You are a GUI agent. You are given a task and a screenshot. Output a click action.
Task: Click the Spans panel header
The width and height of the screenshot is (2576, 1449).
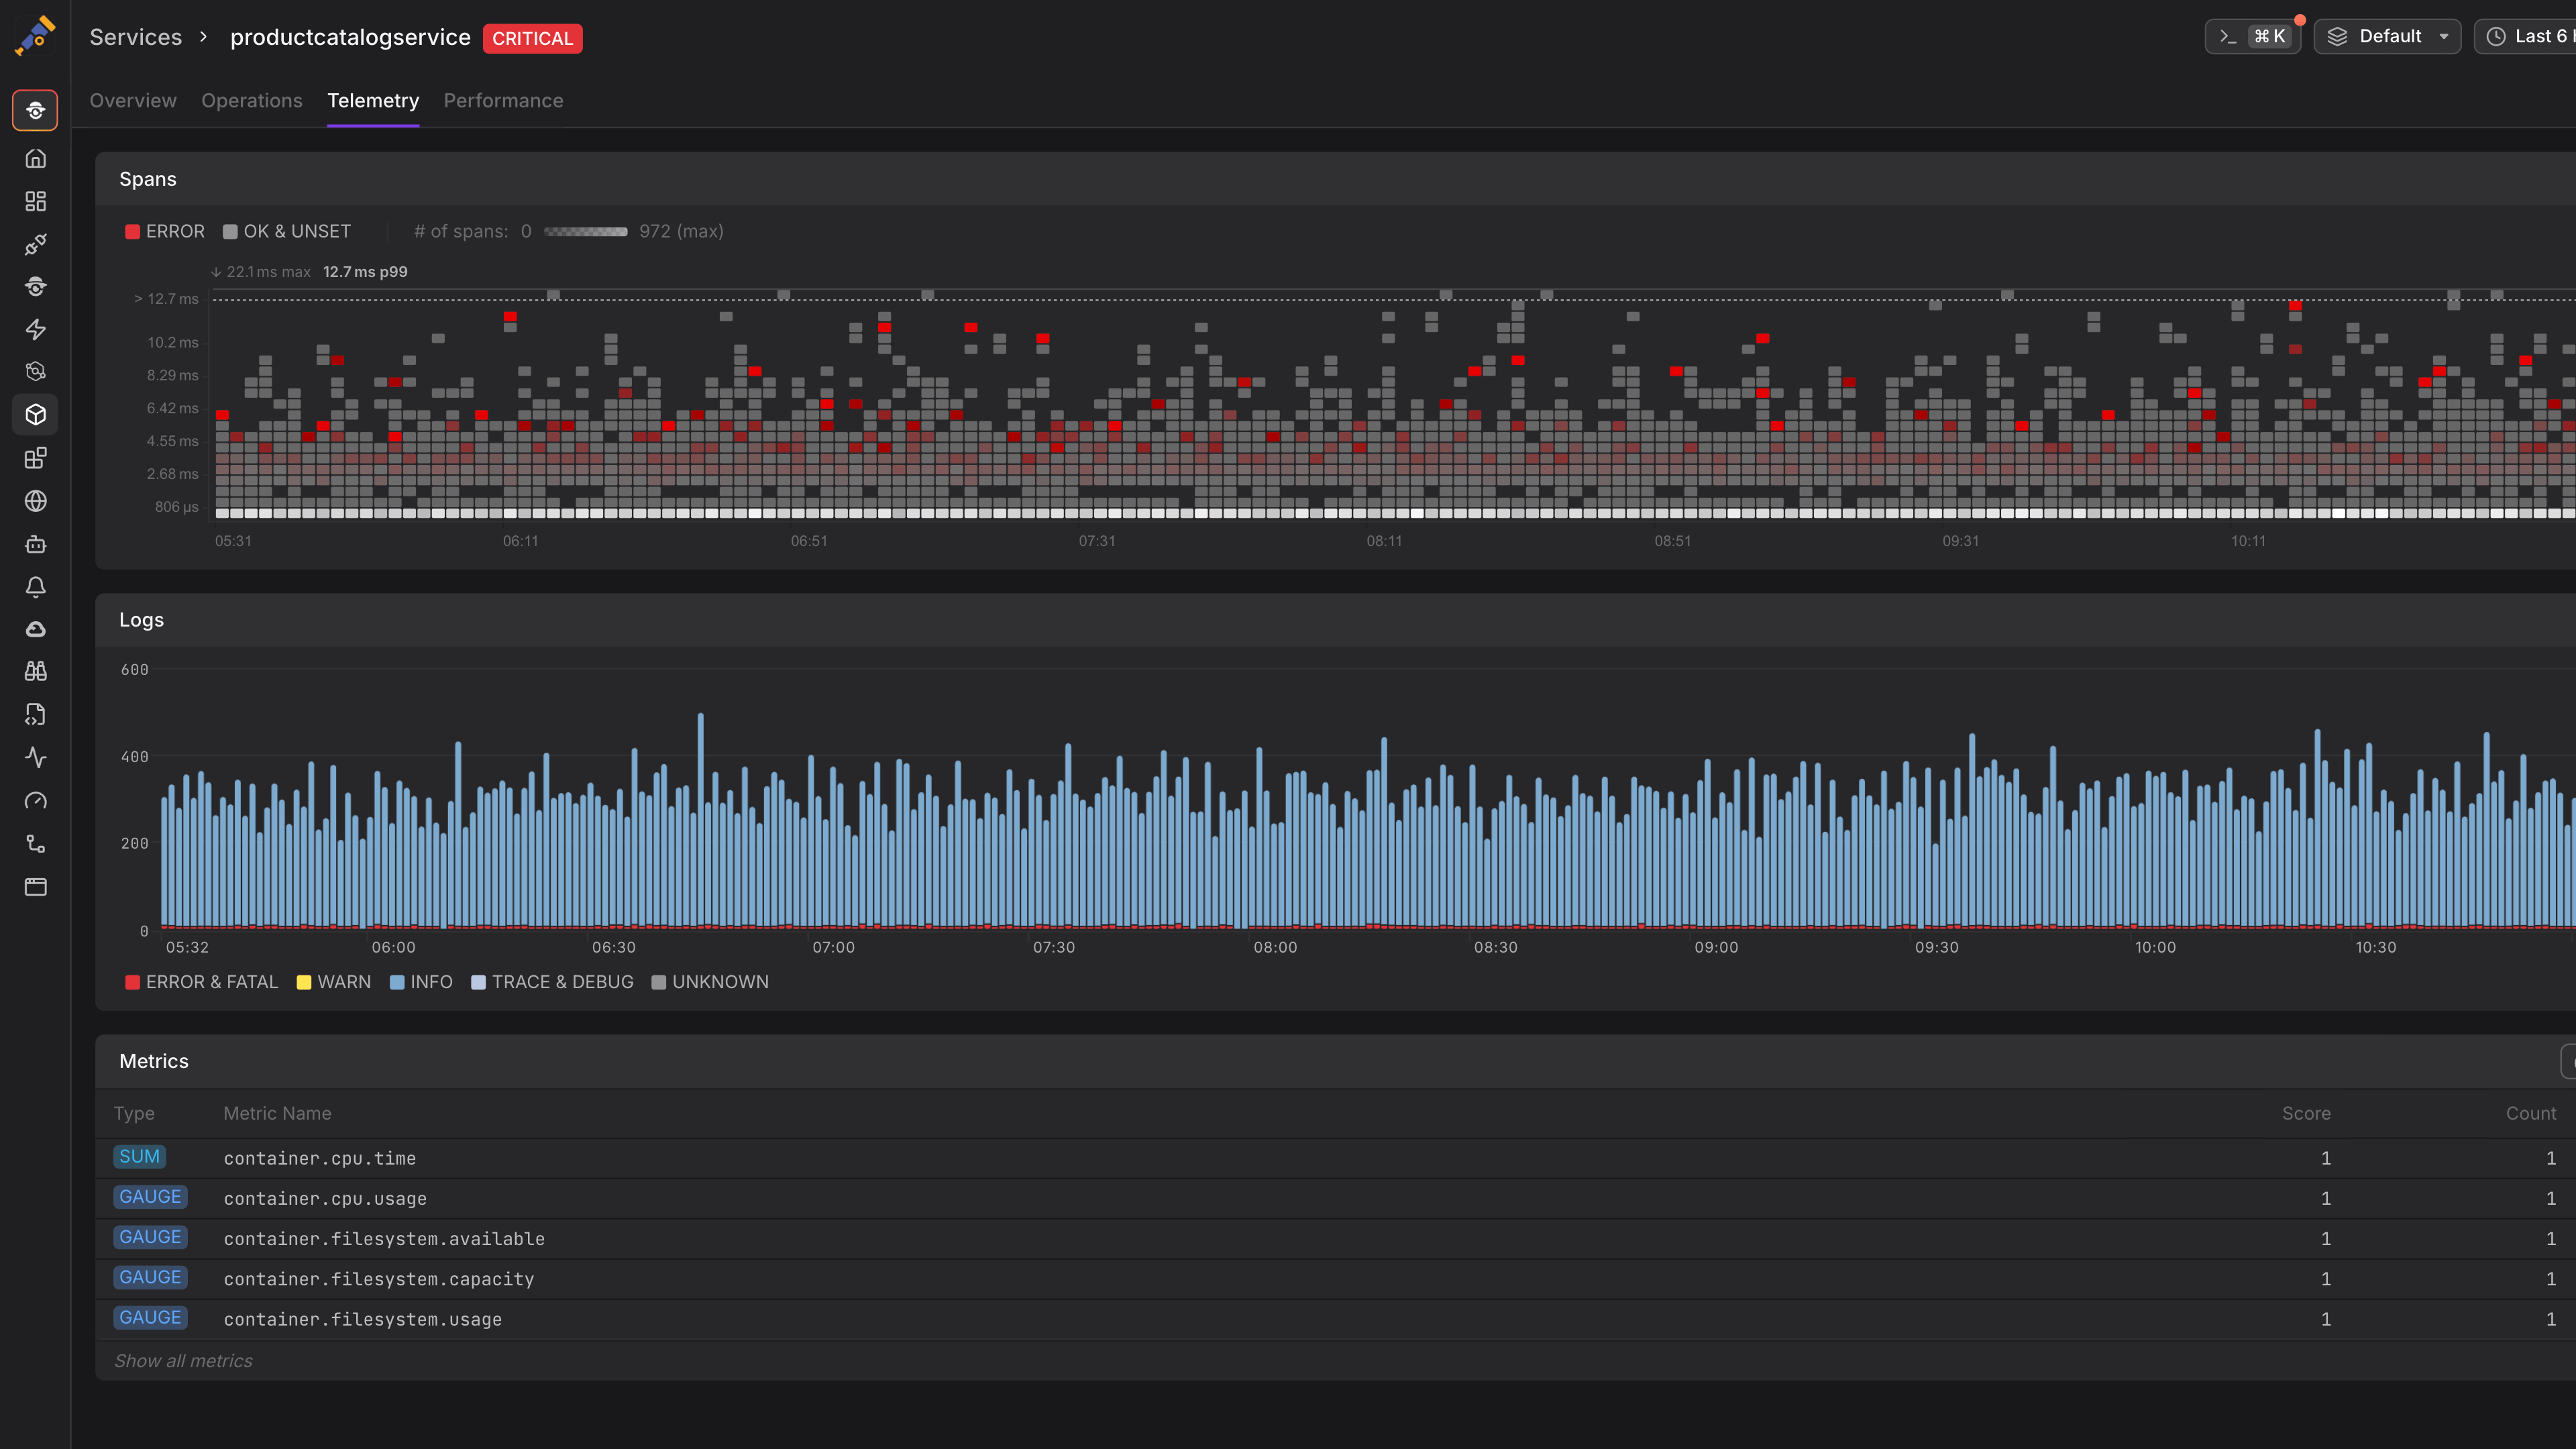point(1335,179)
